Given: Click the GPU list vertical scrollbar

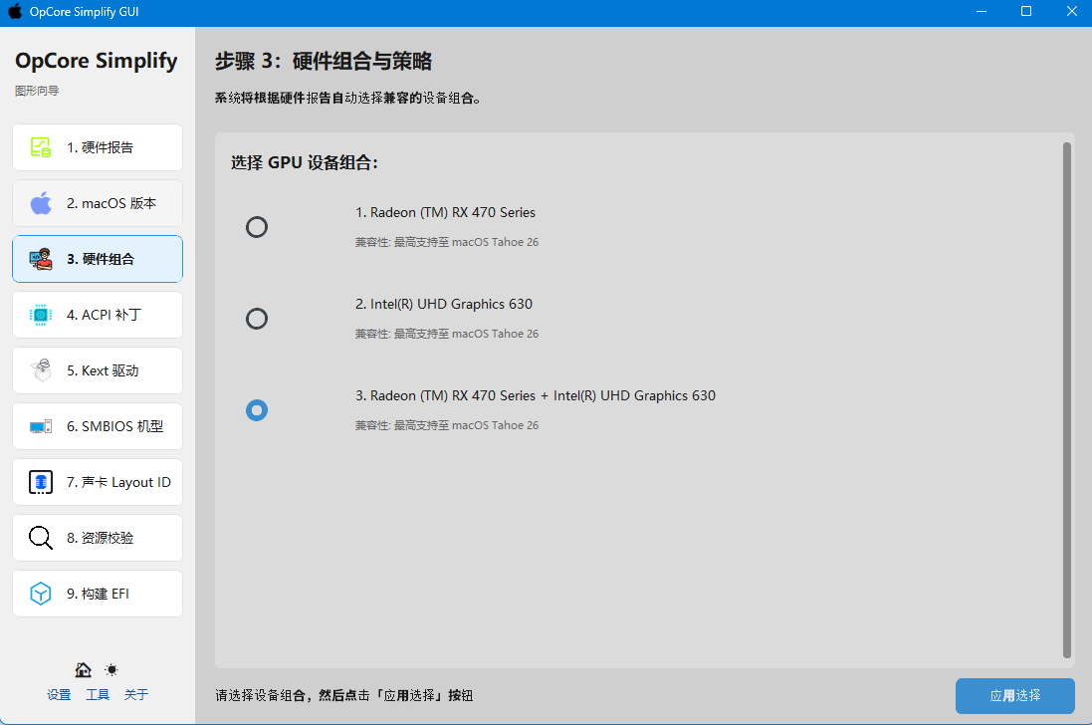Looking at the screenshot, I should click(1066, 399).
